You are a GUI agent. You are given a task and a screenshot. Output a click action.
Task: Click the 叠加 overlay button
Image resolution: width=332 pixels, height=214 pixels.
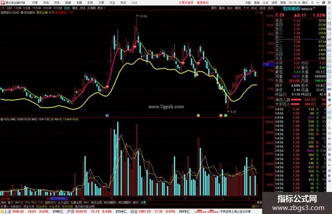(222, 8)
